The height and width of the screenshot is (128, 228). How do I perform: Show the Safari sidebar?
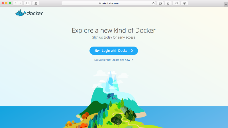pyautogui.click(x=27, y=3)
